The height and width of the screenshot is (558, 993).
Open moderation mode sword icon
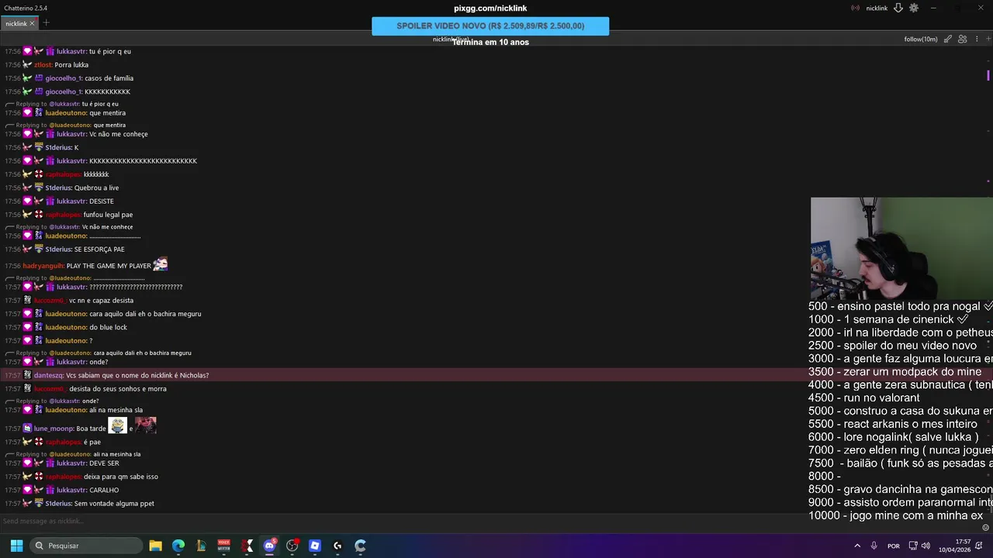pos(948,39)
